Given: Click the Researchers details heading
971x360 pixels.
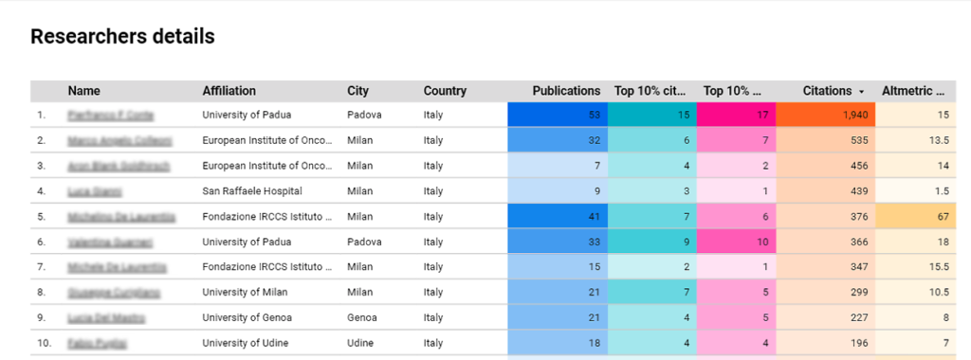Looking at the screenshot, I should click(122, 37).
